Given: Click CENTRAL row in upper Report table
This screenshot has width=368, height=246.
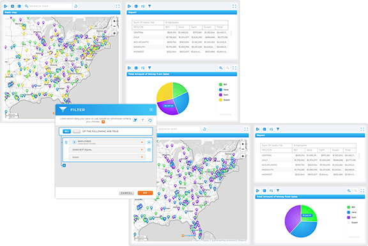Looking at the screenshot, I should click(x=180, y=33).
